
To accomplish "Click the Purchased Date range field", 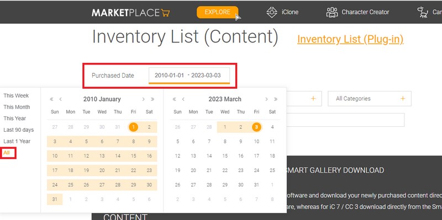I will [x=189, y=76].
